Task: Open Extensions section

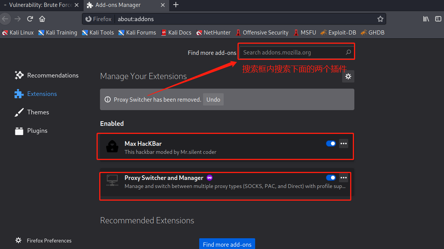Action: click(x=36, y=94)
